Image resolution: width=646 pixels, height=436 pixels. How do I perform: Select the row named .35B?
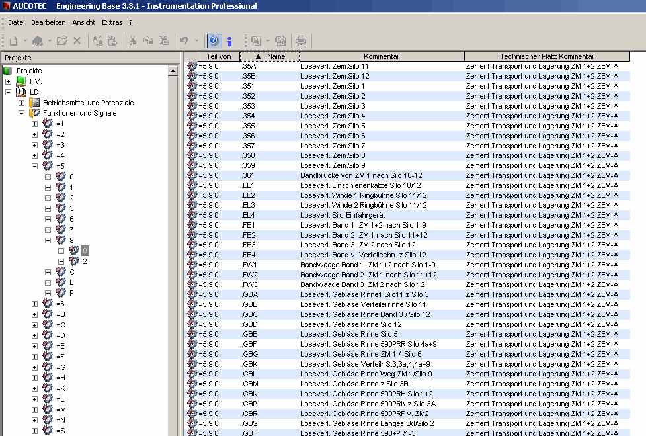tap(408, 76)
